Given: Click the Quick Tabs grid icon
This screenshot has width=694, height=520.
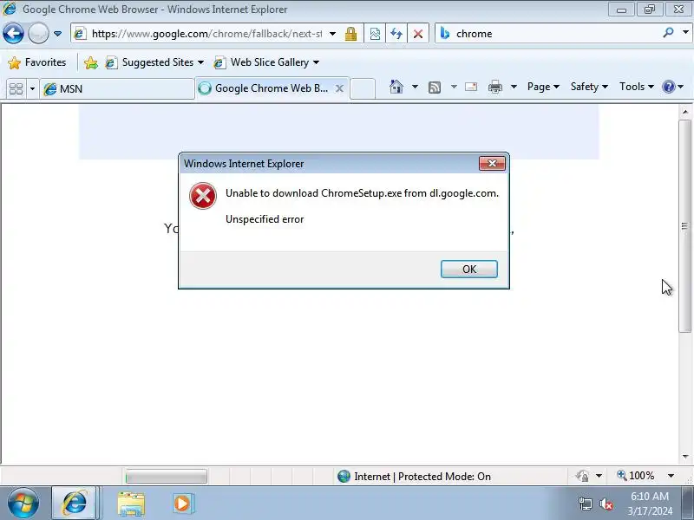Looking at the screenshot, I should 16,89.
